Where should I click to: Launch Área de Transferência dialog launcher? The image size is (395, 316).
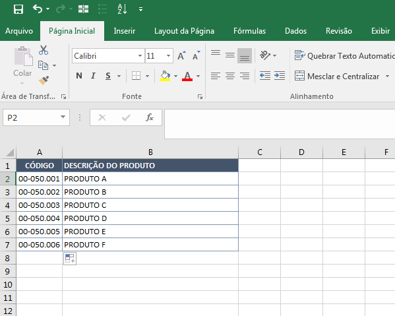pyautogui.click(x=63, y=97)
